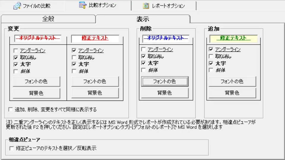This screenshot has height=160, width=285.
Task: Enable アンダーライン in the 削除 group
Action: [143, 49]
